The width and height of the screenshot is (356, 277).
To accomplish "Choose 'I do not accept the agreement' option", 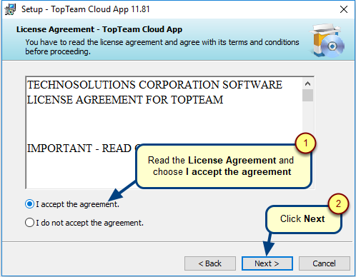I will (x=29, y=223).
